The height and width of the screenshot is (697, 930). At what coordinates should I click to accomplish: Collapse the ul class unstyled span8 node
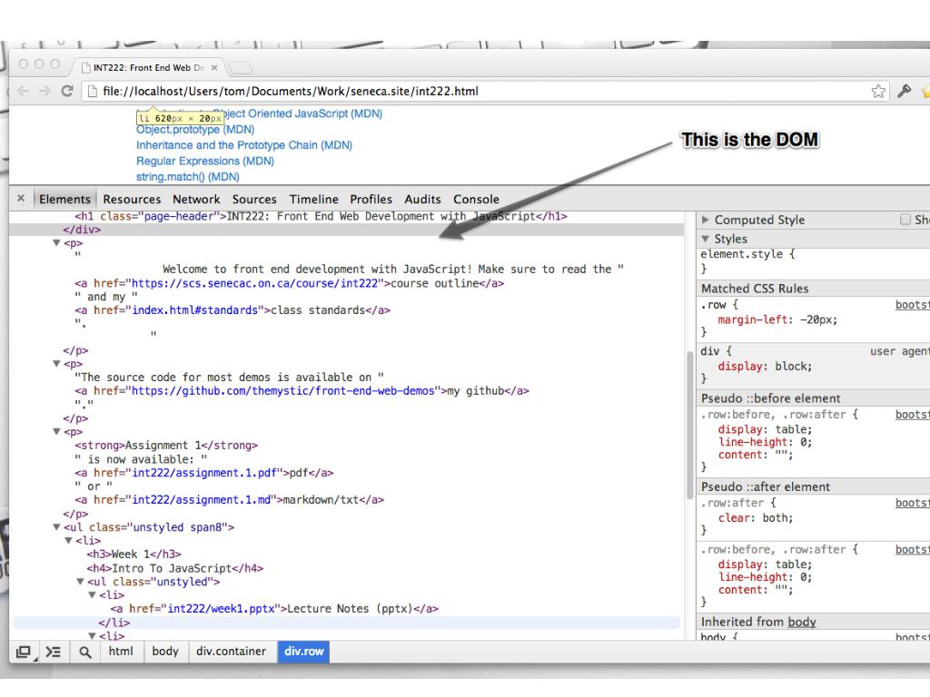(56, 526)
